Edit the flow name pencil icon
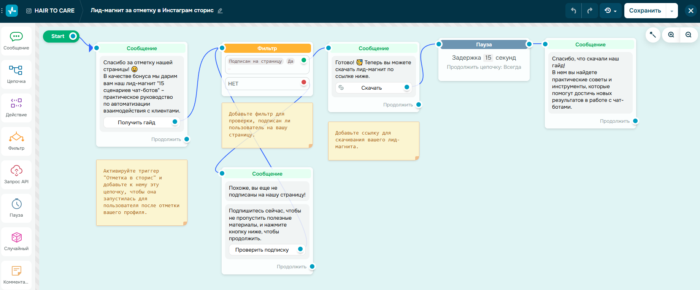Viewport: 700px width, 290px height. 220,11
